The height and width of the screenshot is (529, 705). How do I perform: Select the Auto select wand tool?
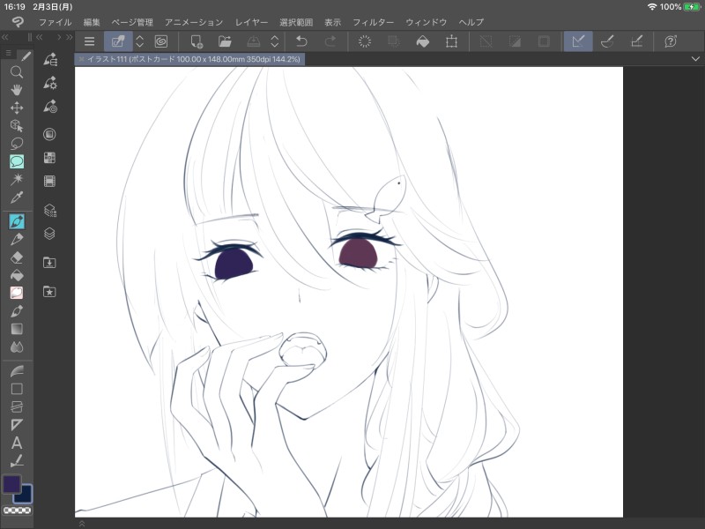tap(17, 180)
